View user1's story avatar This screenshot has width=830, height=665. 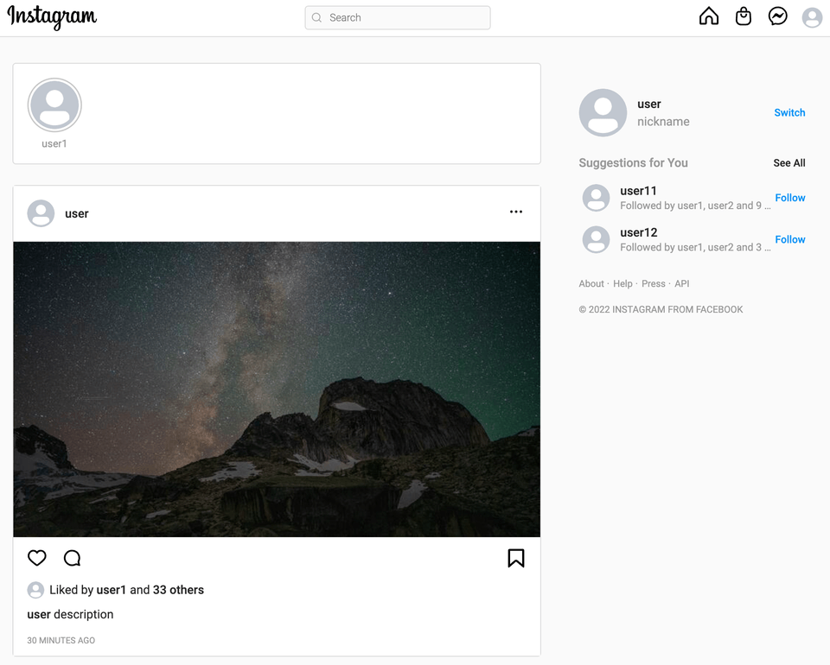click(54, 105)
